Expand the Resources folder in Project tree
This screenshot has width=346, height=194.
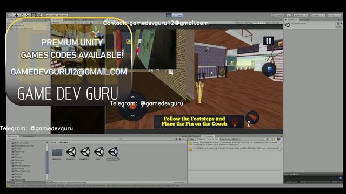[x=10, y=179]
